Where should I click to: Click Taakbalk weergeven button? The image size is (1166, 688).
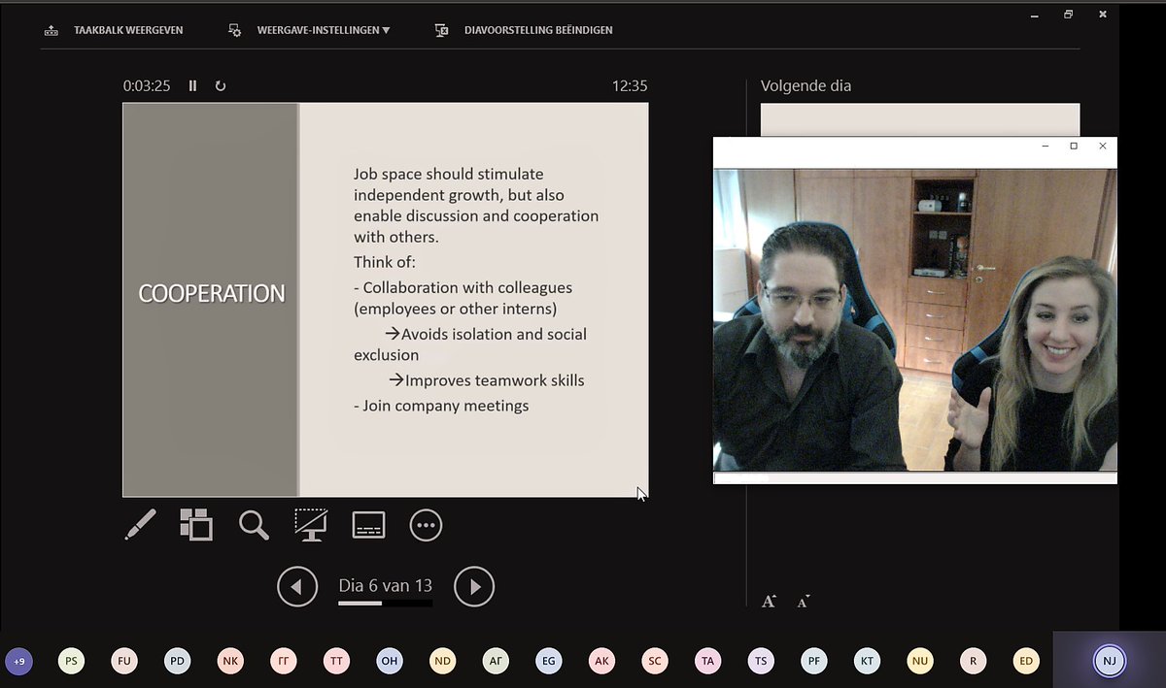114,30
